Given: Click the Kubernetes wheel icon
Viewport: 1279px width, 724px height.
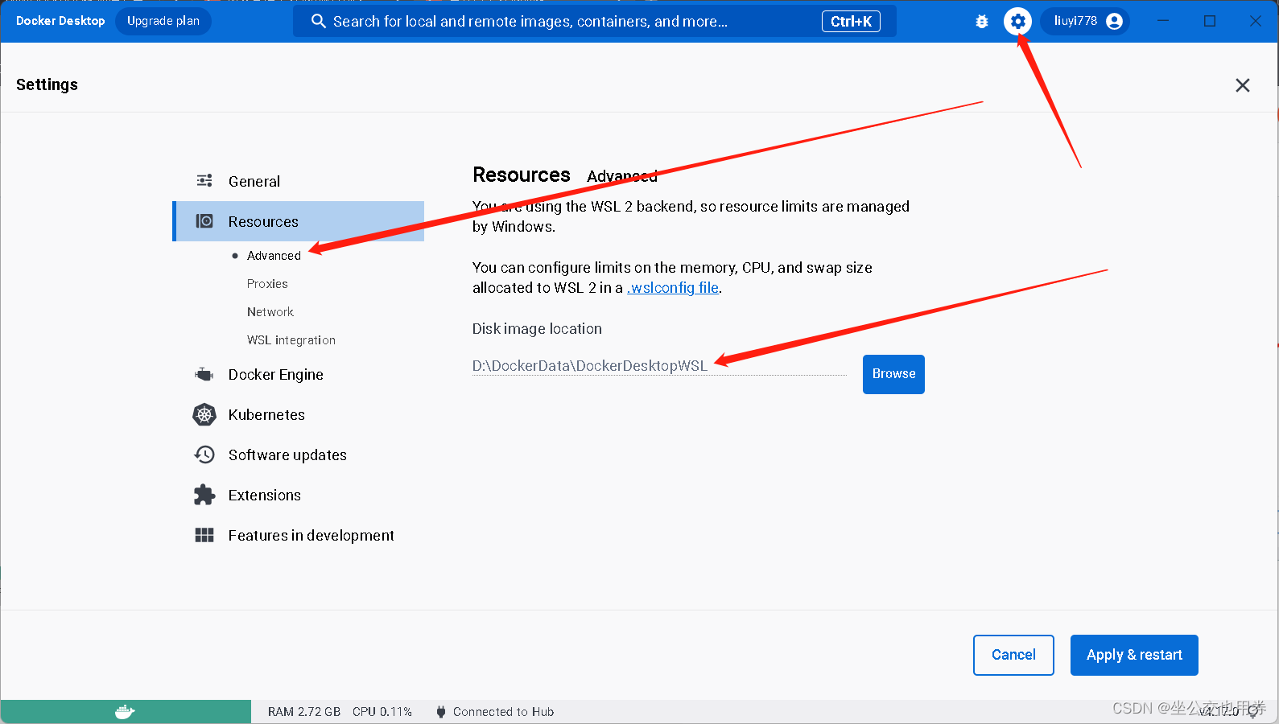Looking at the screenshot, I should click(204, 415).
